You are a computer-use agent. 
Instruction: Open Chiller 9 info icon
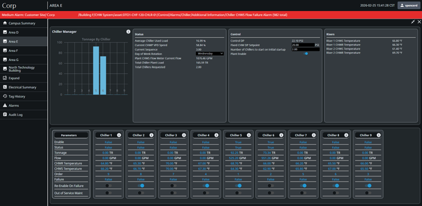tap(379, 135)
